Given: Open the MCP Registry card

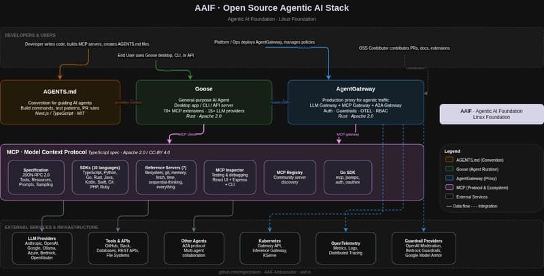Looking at the screenshot, I should 290,177.
